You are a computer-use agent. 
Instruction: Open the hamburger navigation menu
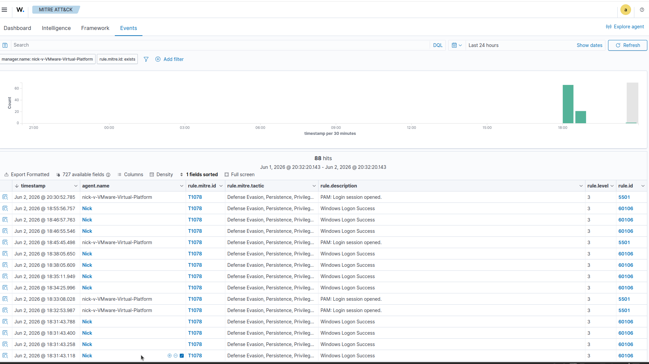click(x=4, y=10)
